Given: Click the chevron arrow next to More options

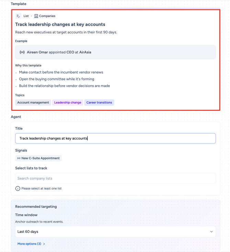Looking at the screenshot, I should coord(44,244).
